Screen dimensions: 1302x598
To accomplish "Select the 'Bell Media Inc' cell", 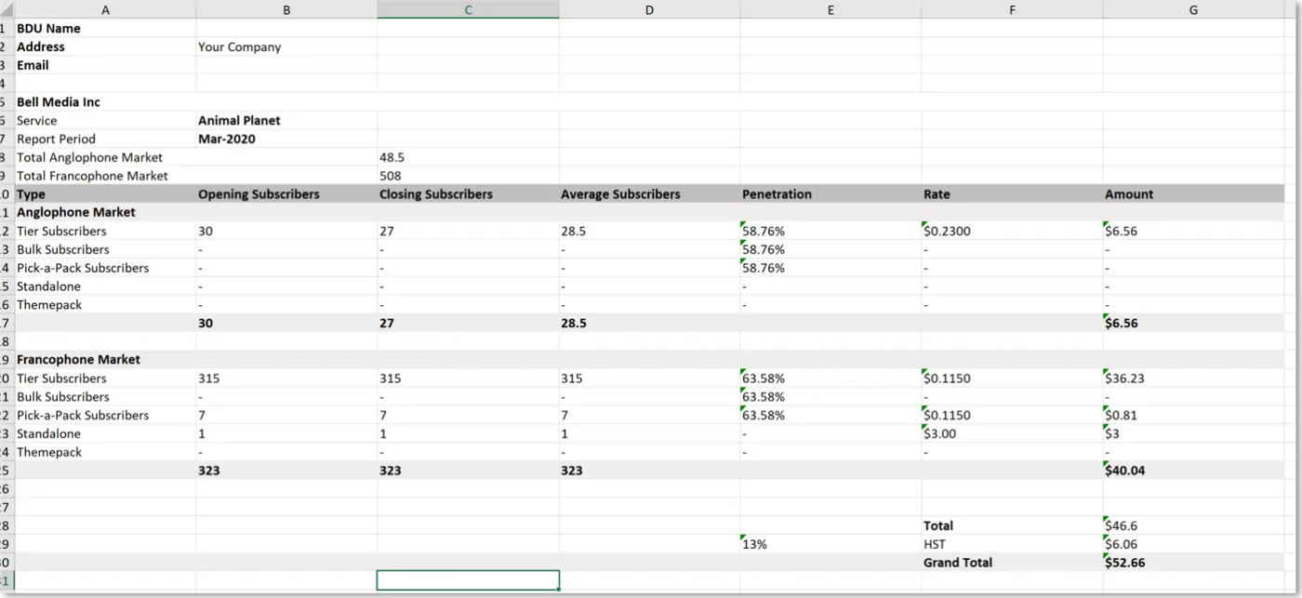I will click(x=105, y=102).
